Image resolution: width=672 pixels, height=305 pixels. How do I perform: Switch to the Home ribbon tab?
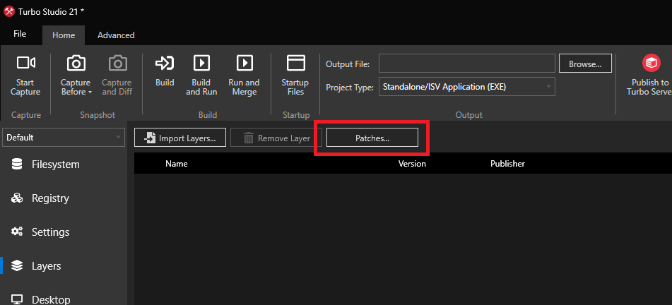64,35
